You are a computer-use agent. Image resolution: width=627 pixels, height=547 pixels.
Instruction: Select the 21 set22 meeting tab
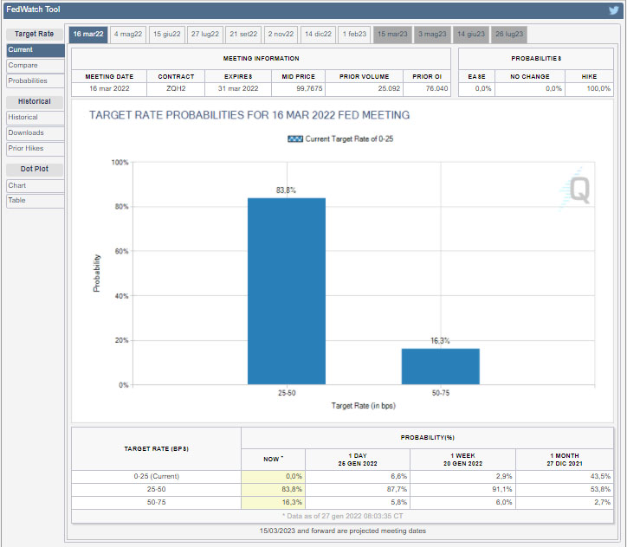tap(243, 34)
